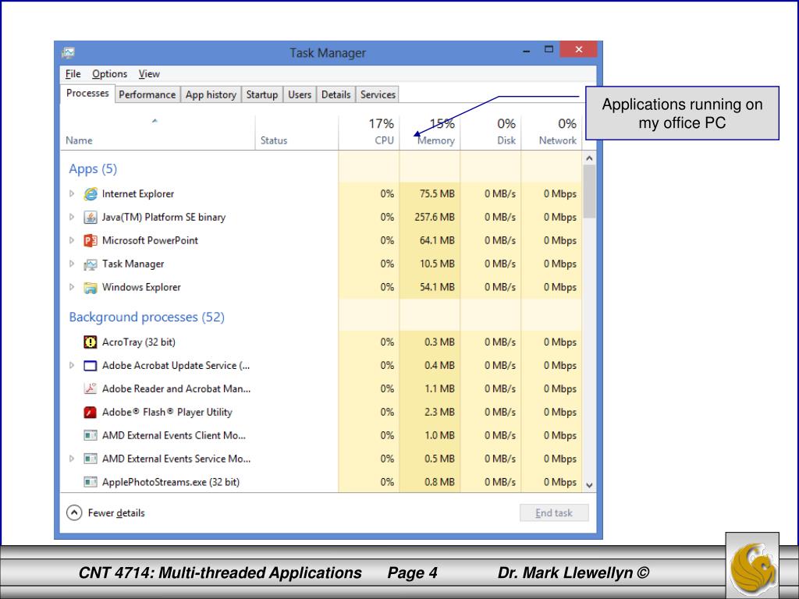Expand the Microsoft PowerPoint process group
The height and width of the screenshot is (599, 799).
click(x=72, y=240)
